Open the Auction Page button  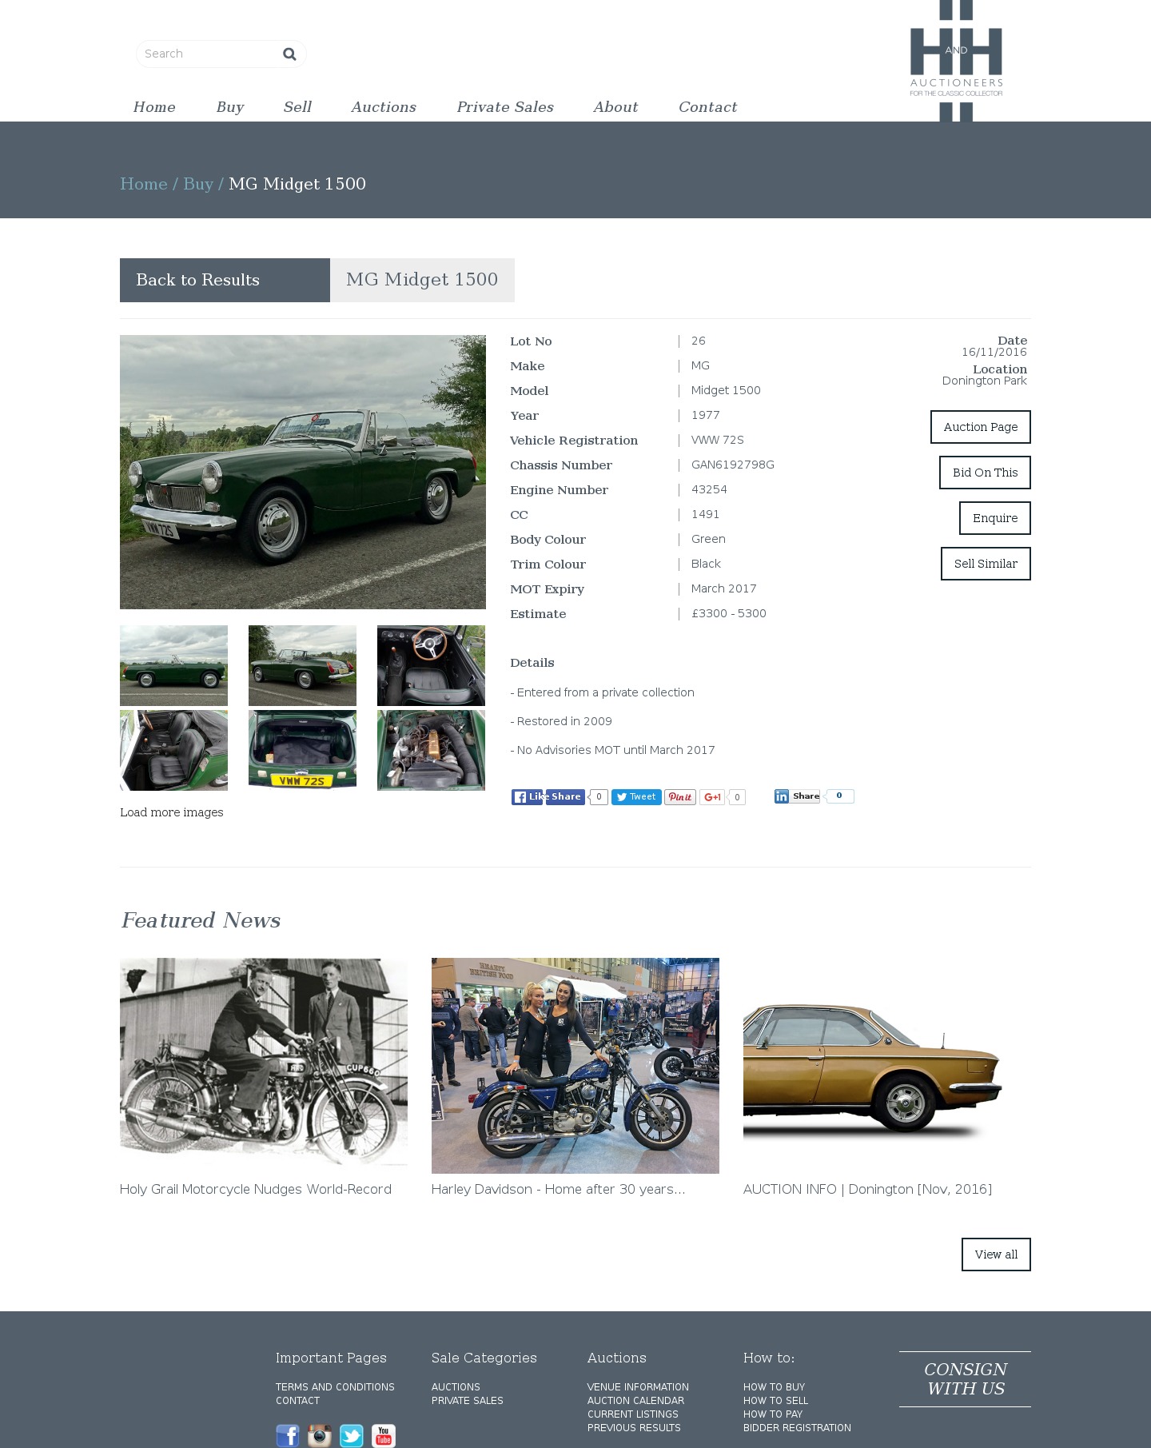[980, 427]
